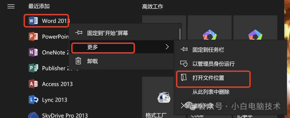The image size is (290, 118).
Task: Click the Access 2013 icon
Action: [33, 84]
